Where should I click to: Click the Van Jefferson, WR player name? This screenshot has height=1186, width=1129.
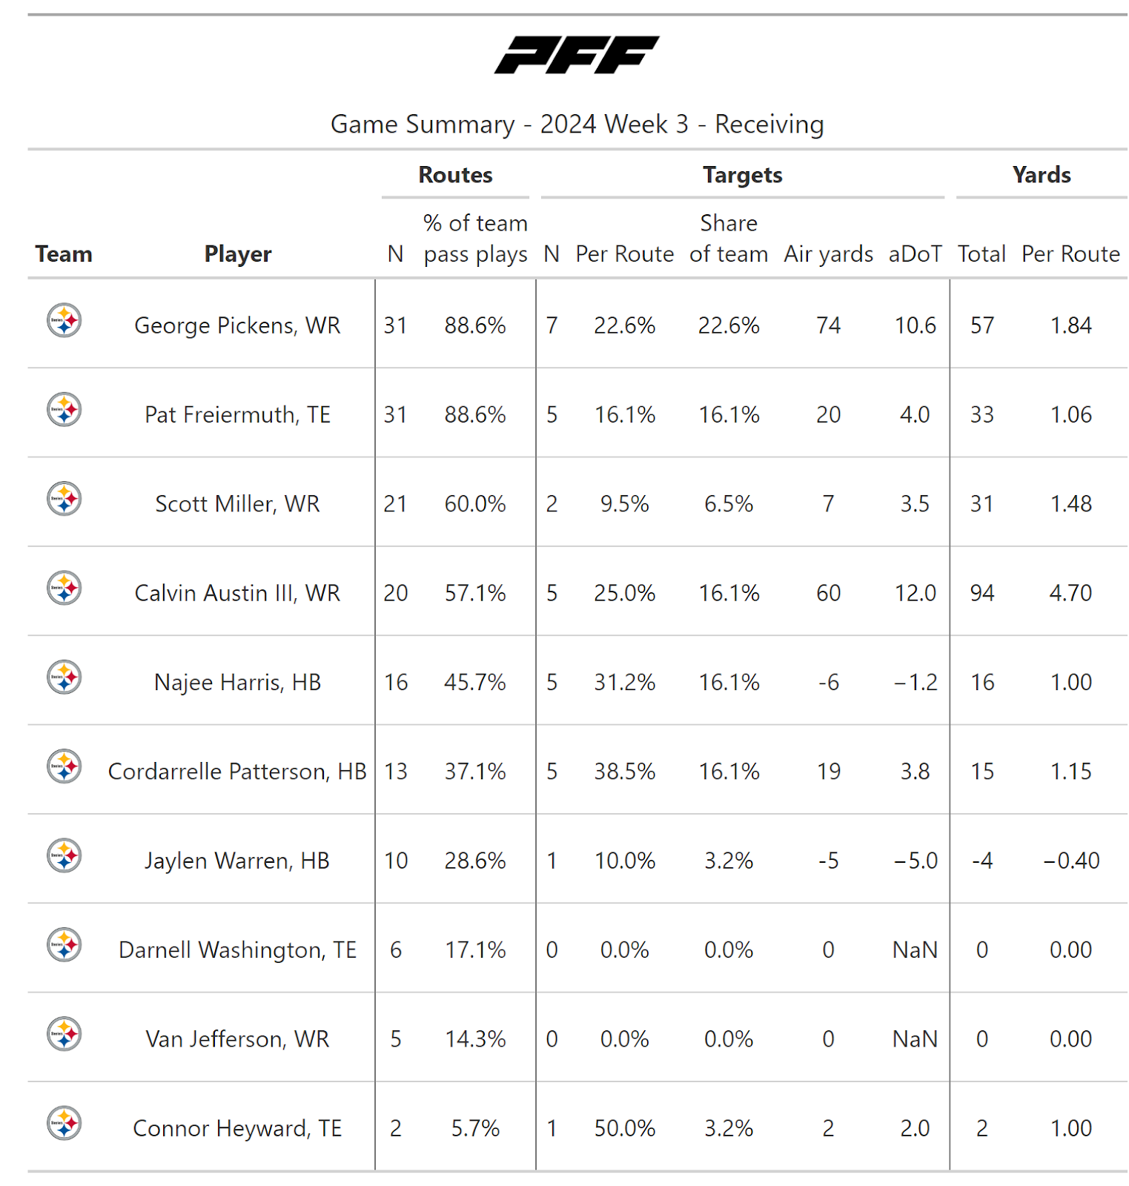pyautogui.click(x=237, y=1039)
